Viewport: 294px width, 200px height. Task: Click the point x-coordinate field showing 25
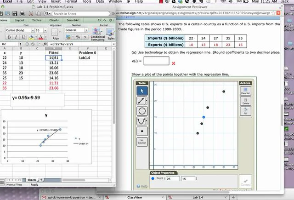[x=173, y=178]
